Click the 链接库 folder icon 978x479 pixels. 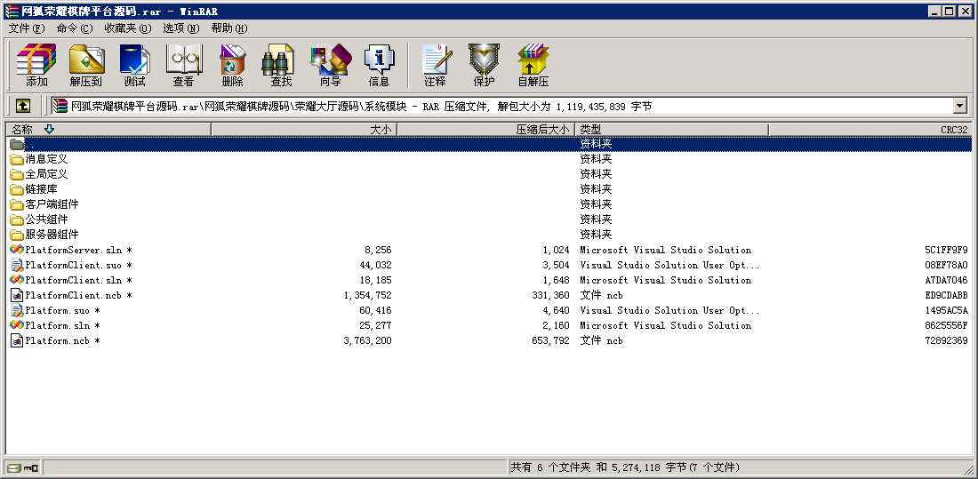pos(17,189)
